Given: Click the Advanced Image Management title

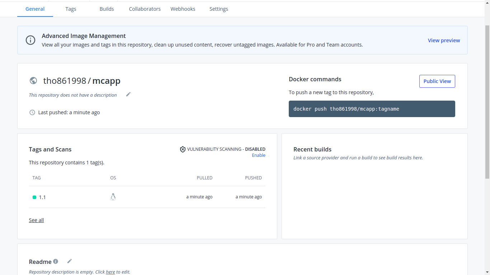Looking at the screenshot, I should pyautogui.click(x=84, y=36).
